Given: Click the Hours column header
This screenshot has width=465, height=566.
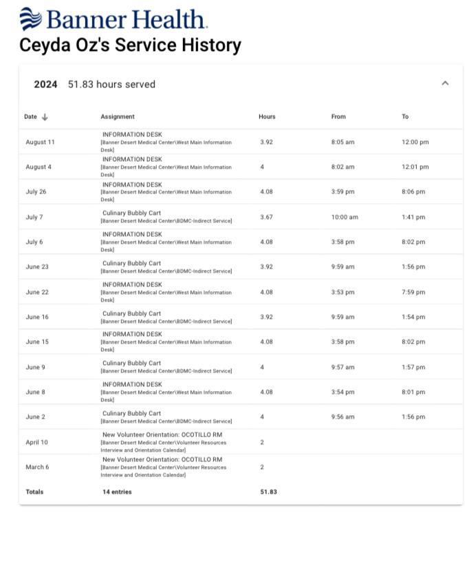Looking at the screenshot, I should 267,117.
